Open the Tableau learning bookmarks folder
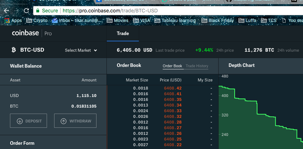Image resolution: width=303 pixels, height=149 pixels. (x=175, y=21)
